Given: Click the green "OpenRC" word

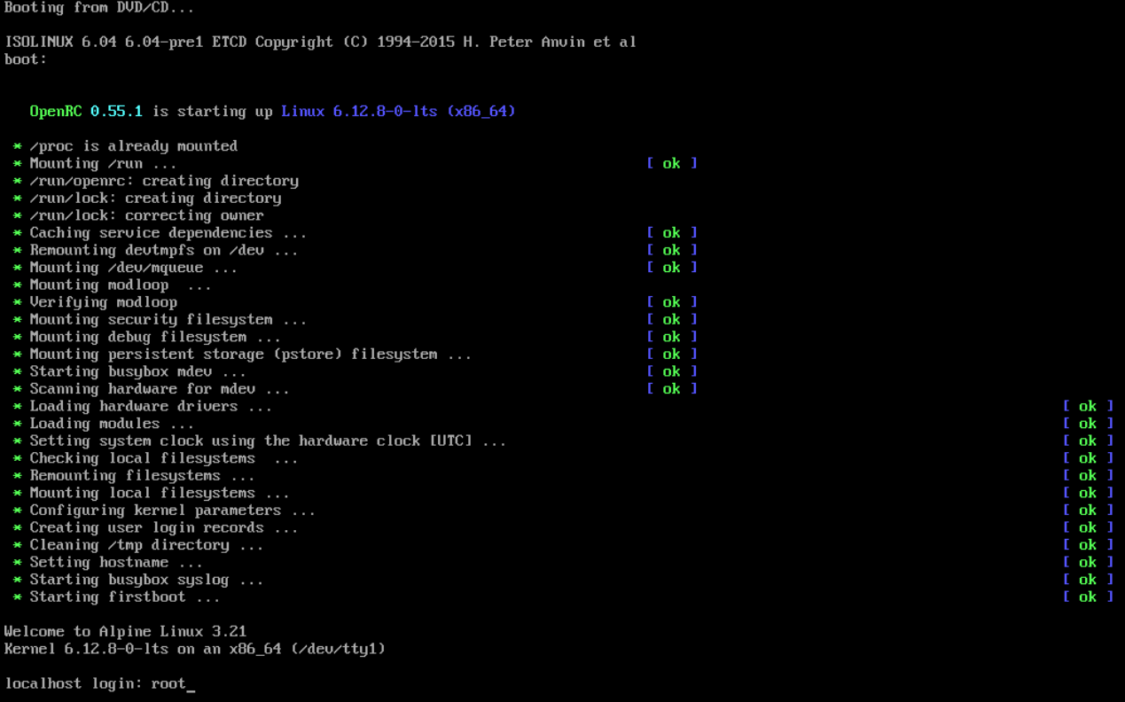Looking at the screenshot, I should point(56,112).
